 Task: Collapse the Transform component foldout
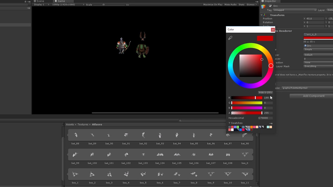coord(262,15)
